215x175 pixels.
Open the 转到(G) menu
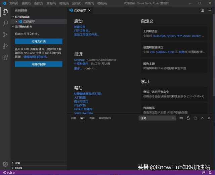(64, 3)
